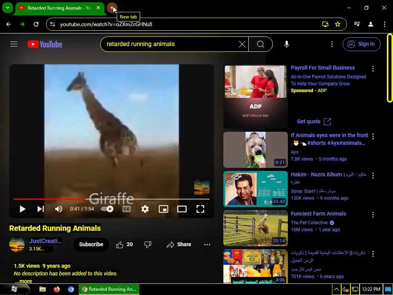Show hidden system tray icons
The height and width of the screenshot is (295, 393).
pyautogui.click(x=336, y=290)
